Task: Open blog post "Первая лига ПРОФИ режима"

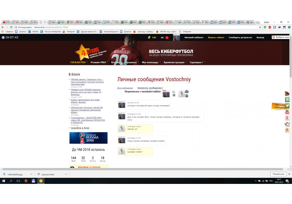Action: [86, 92]
